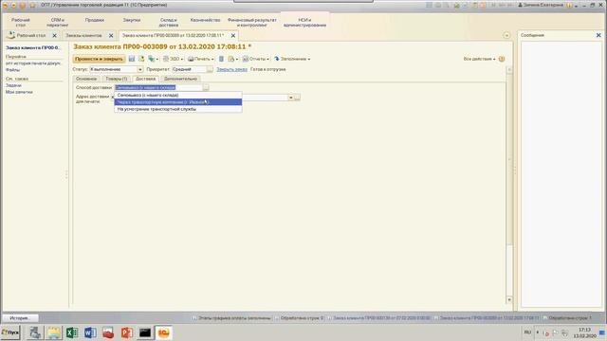Open НСИ и администрирование section
This screenshot has width=607, height=341.
click(x=304, y=22)
